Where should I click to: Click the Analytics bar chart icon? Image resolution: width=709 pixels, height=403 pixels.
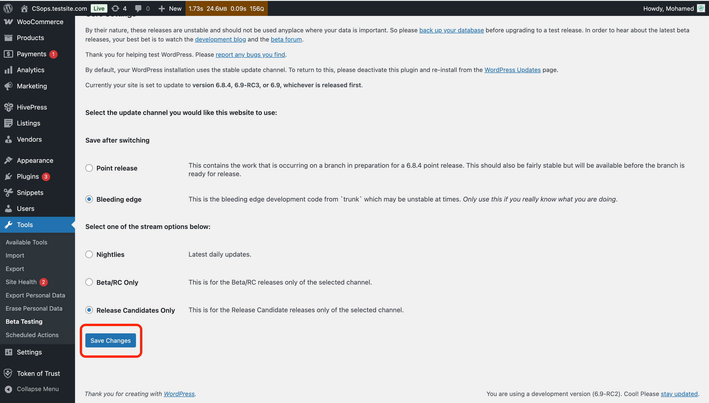point(9,70)
